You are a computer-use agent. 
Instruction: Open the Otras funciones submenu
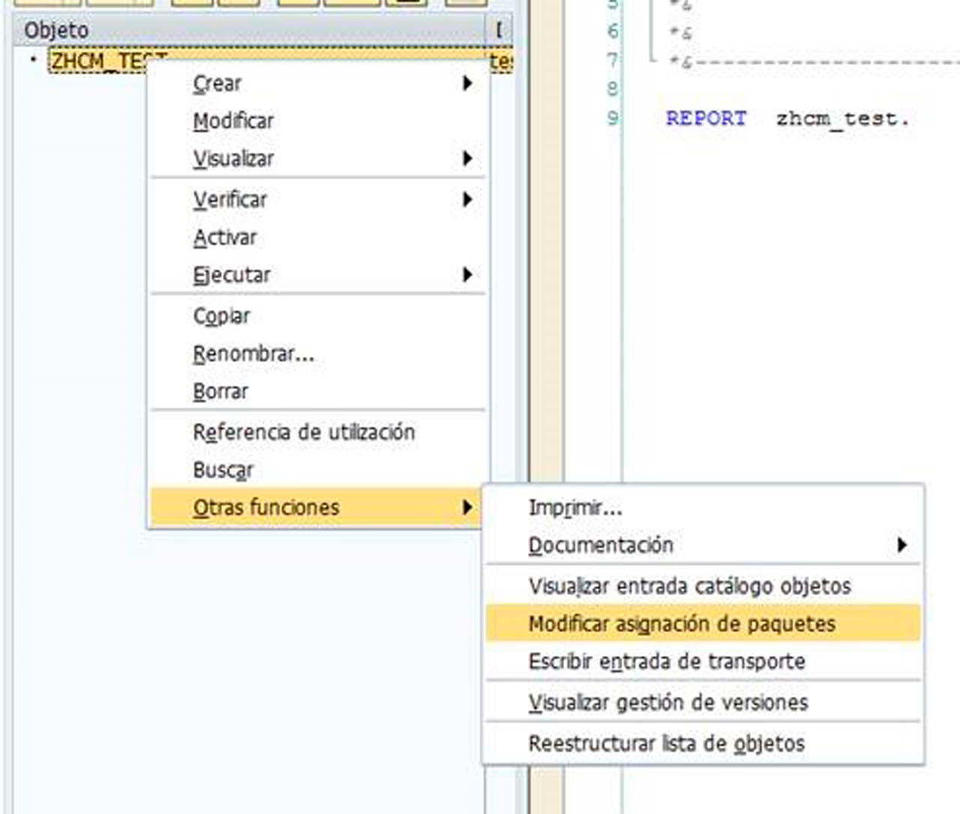point(265,507)
